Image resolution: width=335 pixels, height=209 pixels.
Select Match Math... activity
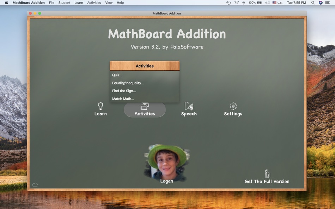pos(145,99)
